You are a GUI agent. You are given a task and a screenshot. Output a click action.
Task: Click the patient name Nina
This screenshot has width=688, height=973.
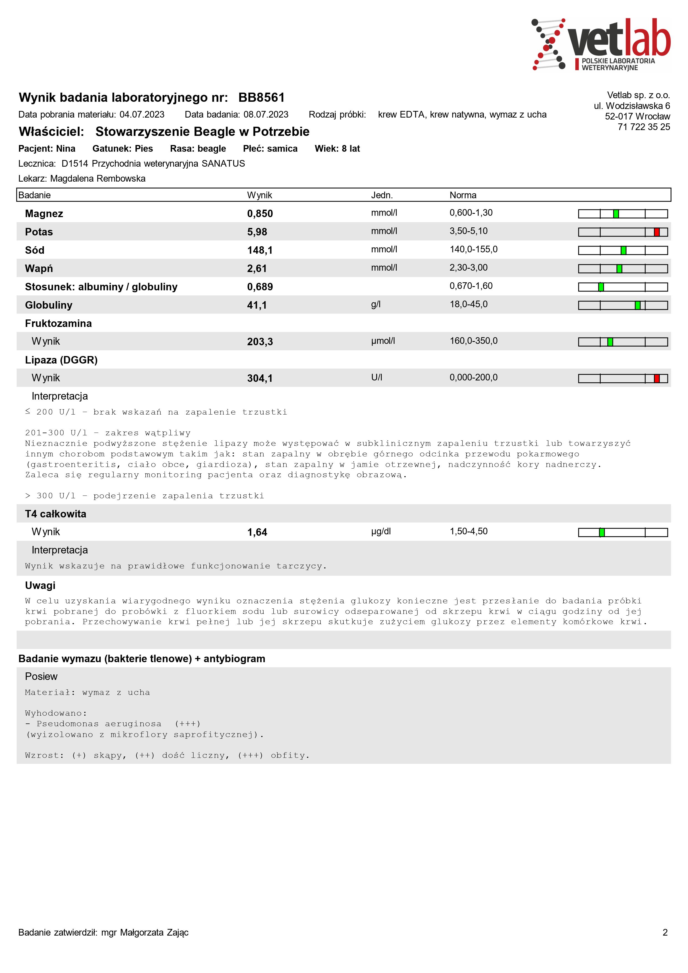pyautogui.click(x=66, y=149)
